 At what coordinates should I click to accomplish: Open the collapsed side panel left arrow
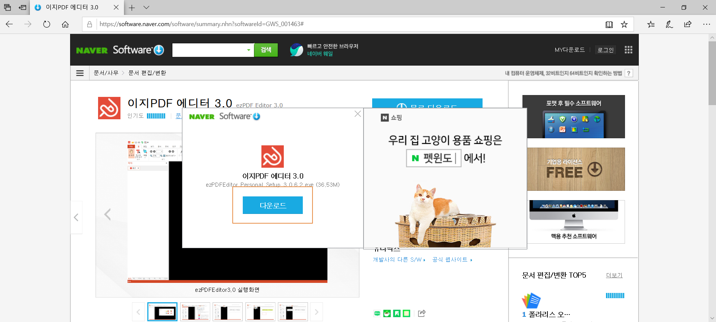(x=76, y=217)
